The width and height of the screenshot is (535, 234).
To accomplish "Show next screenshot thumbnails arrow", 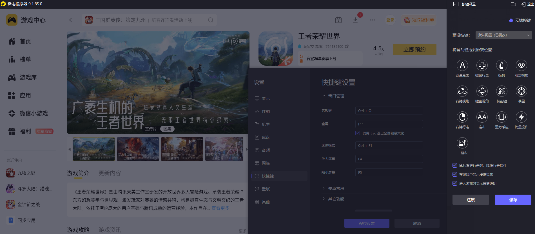I will click(x=247, y=149).
